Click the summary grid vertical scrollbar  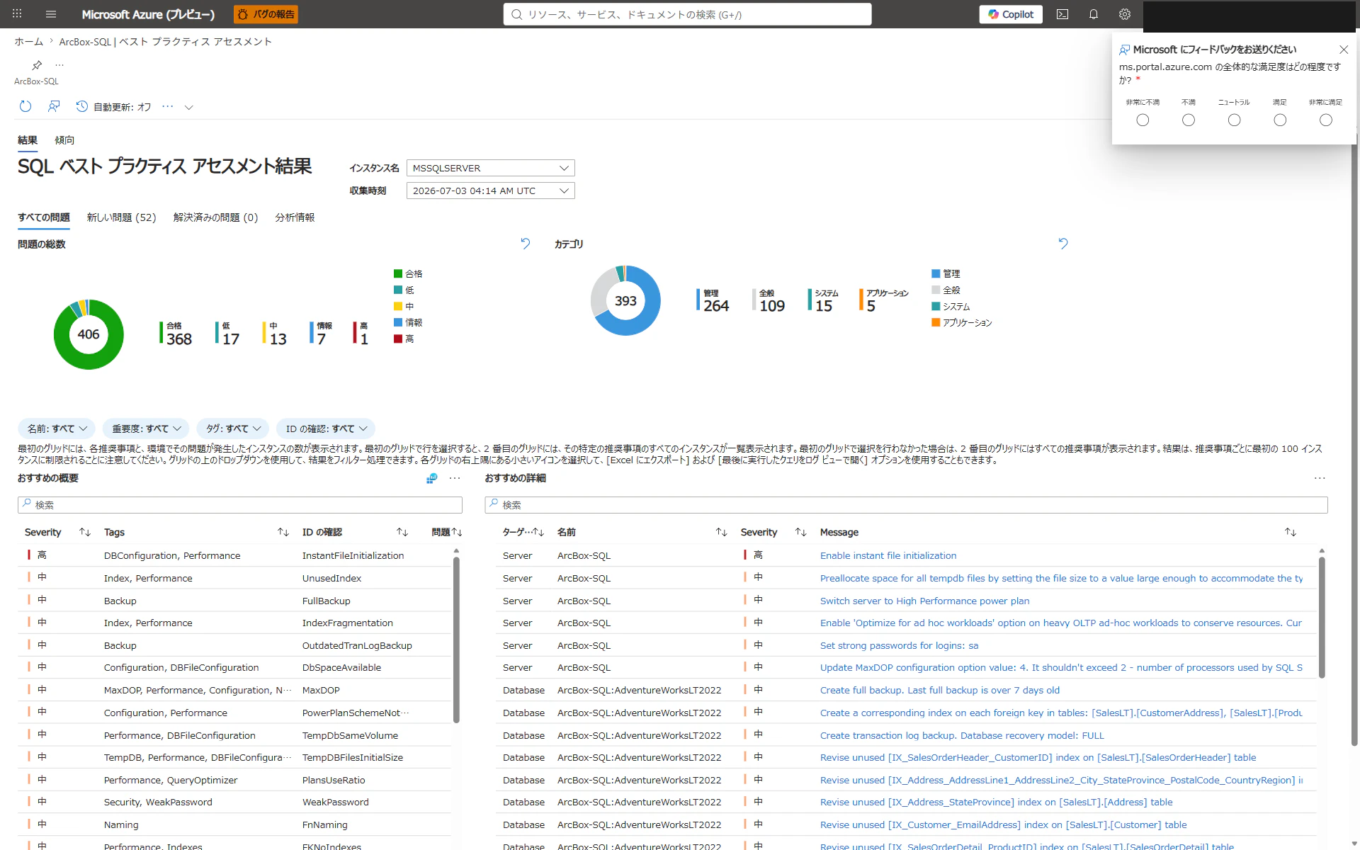456,640
